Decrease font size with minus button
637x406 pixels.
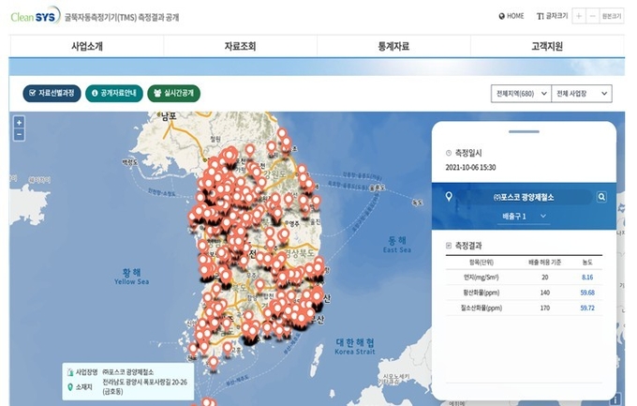[x=593, y=16]
